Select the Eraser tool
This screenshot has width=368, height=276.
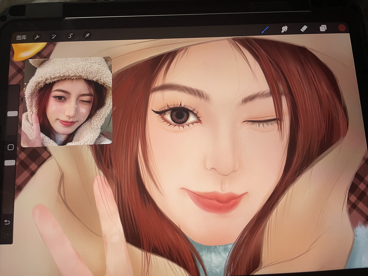point(304,28)
